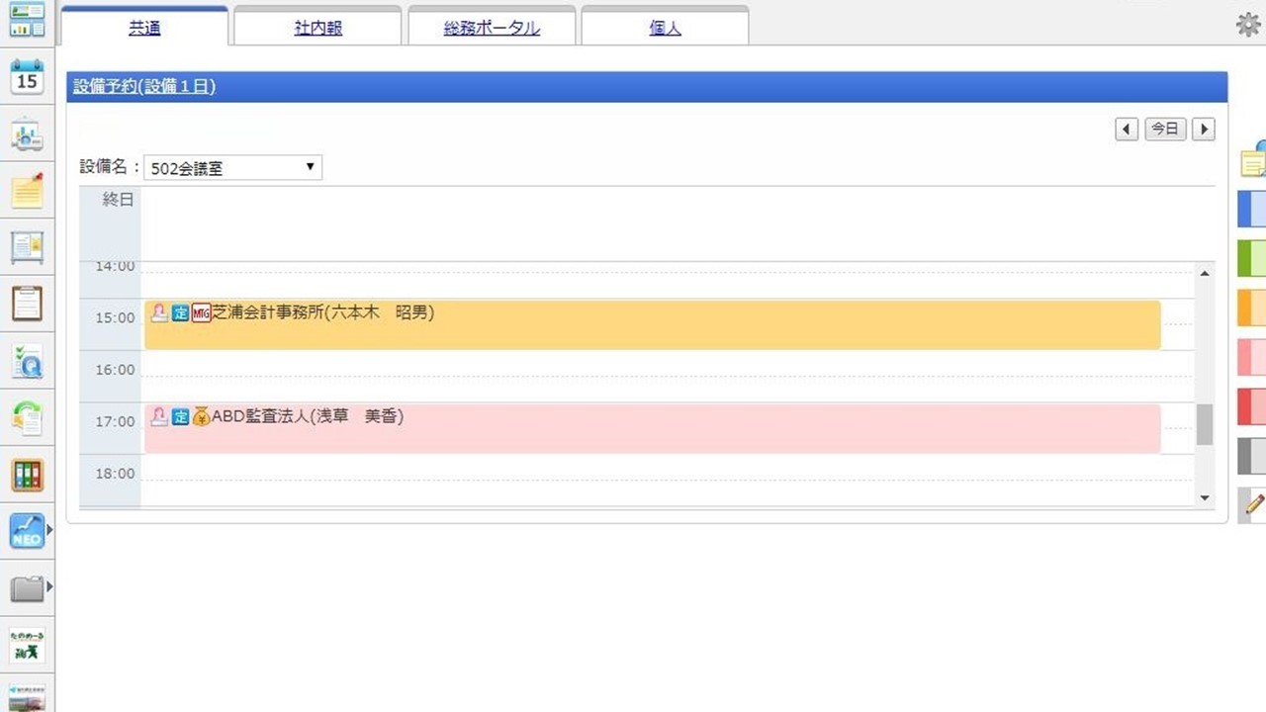This screenshot has width=1266, height=712.
Task: Click the 17:00 time label
Action: (x=115, y=421)
